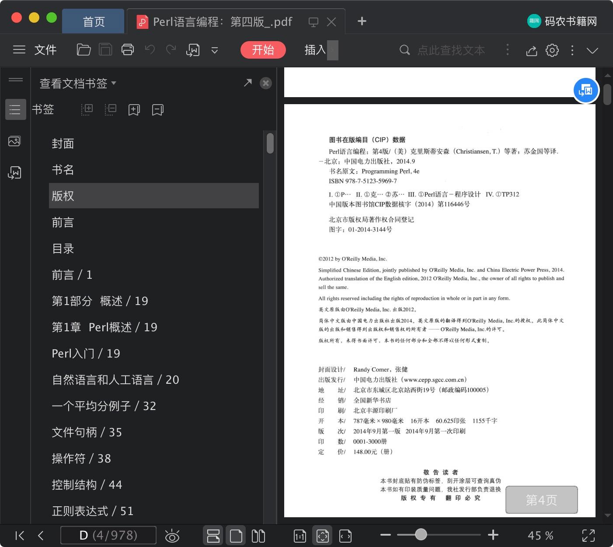Switch to the 插入 ribbon tab
Viewport: 613px width, 547px height.
[x=315, y=50]
